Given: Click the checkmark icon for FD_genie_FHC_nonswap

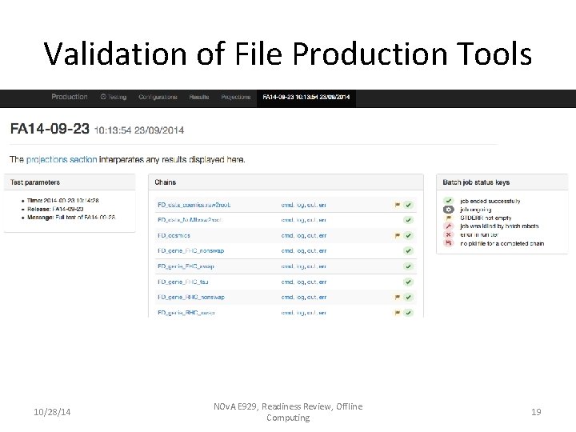Looking at the screenshot, I should pos(408,251).
